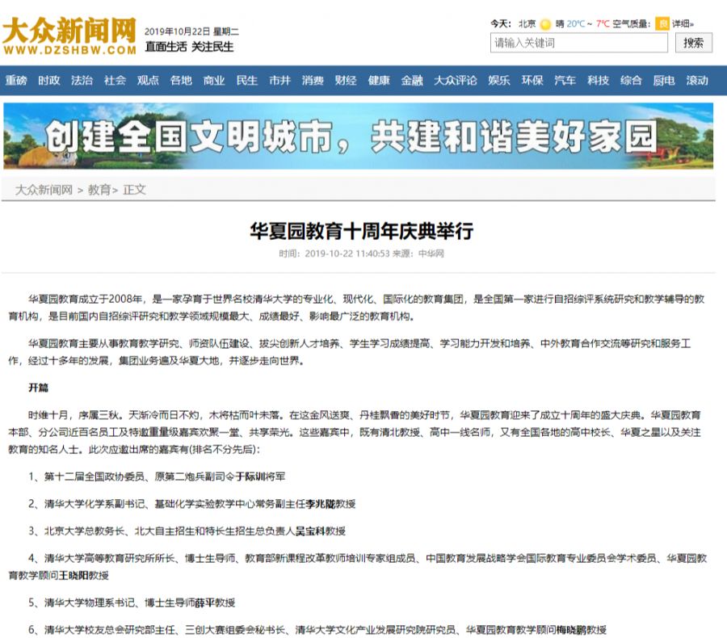This screenshot has height=638, width=727.
Task: Click the name 于际训 in item 1
Action: click(250, 476)
